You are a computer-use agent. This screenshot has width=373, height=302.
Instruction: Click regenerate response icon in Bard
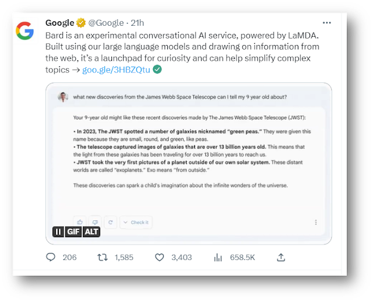click(110, 222)
